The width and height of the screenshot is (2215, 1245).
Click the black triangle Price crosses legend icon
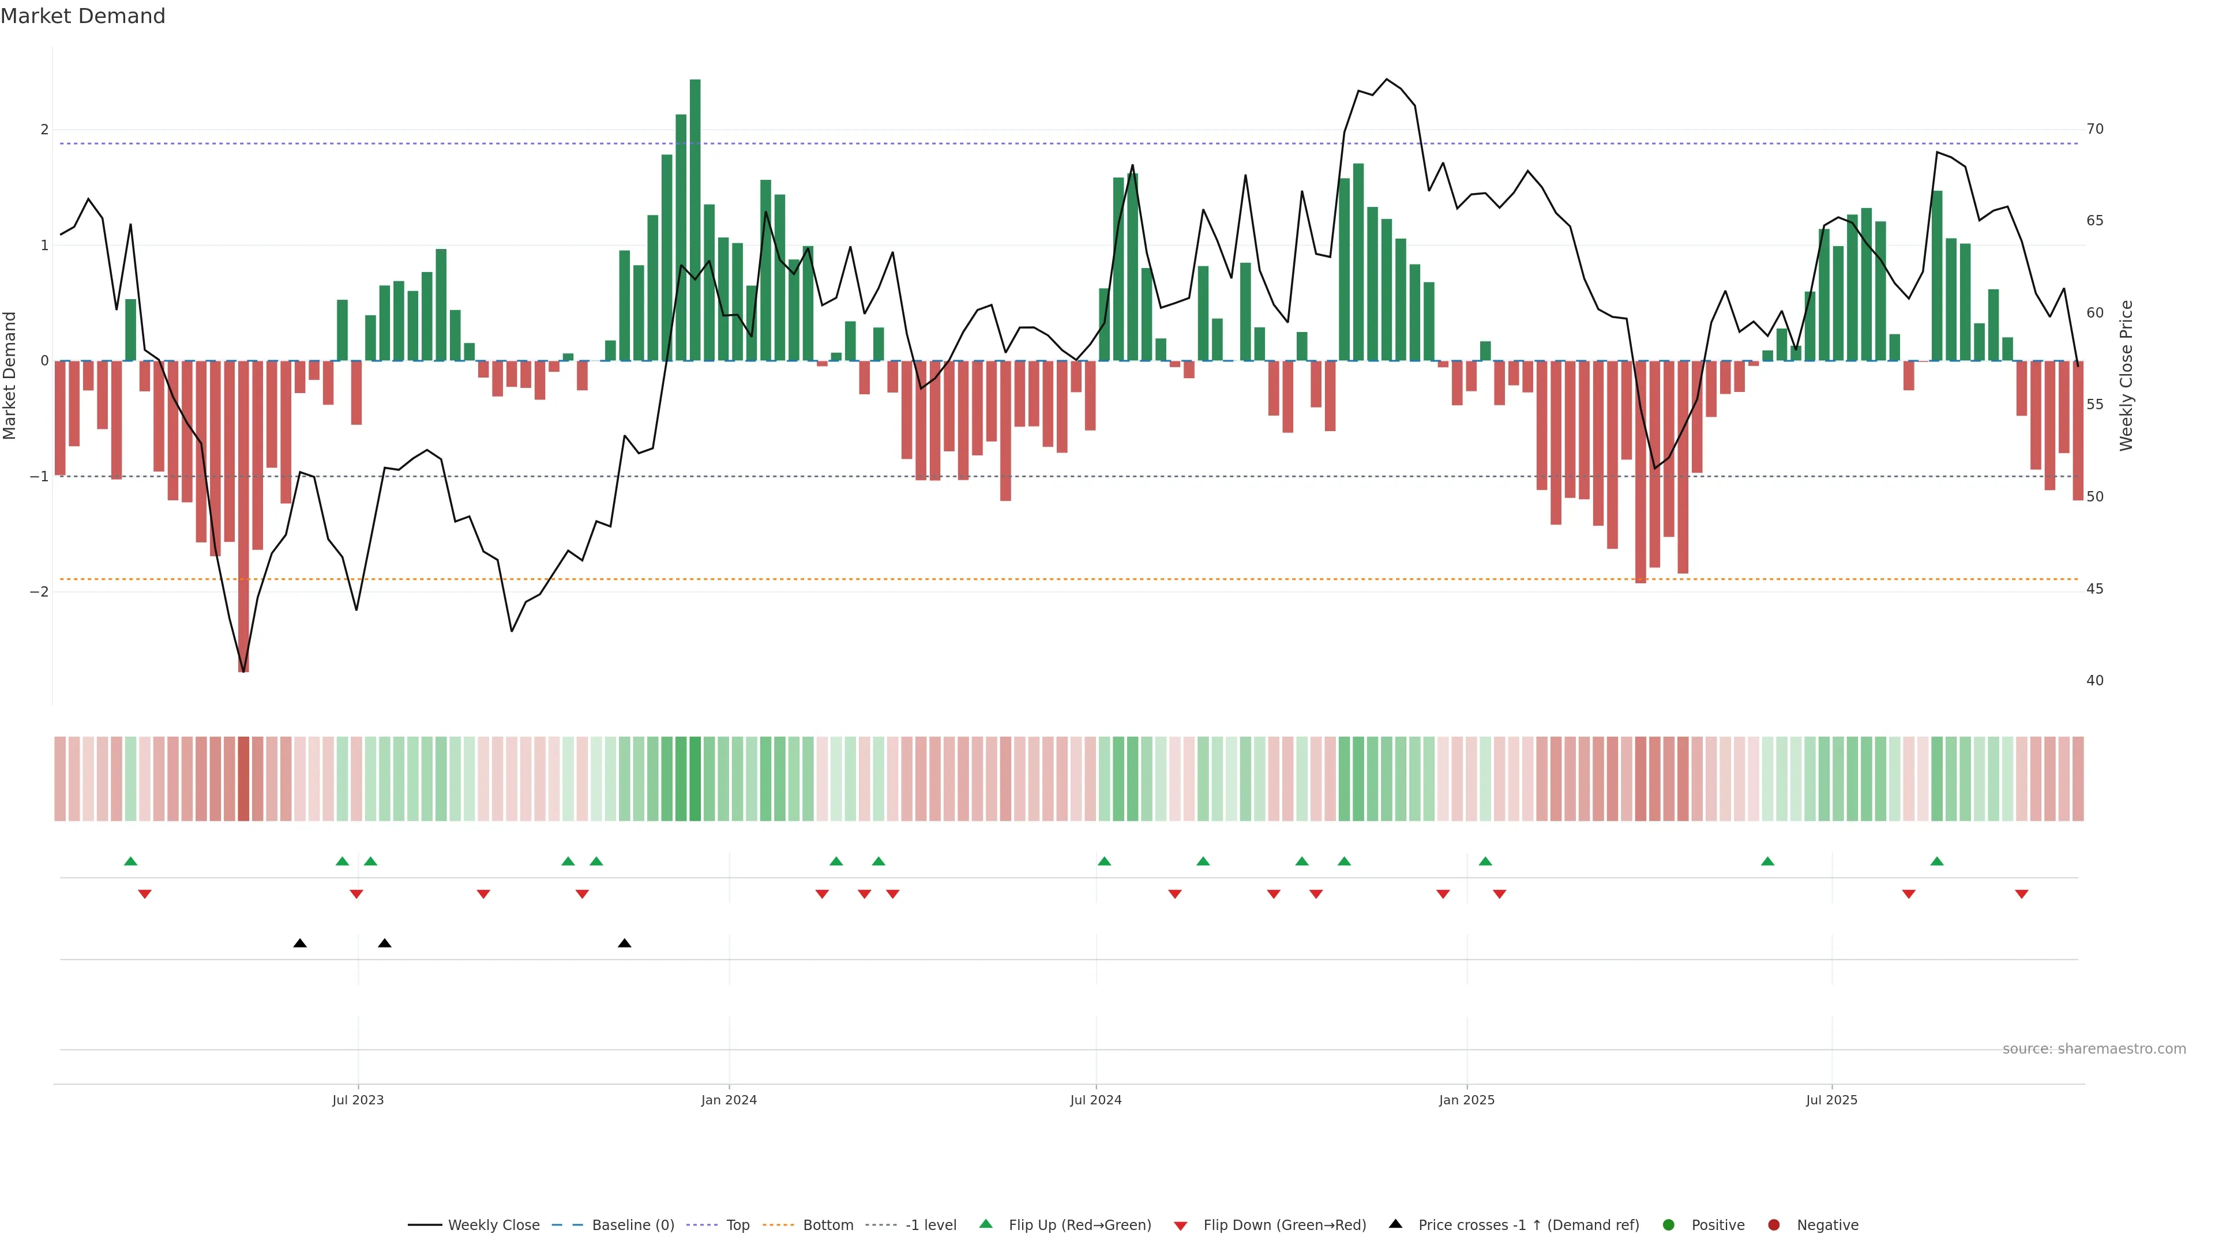coord(1395,1224)
